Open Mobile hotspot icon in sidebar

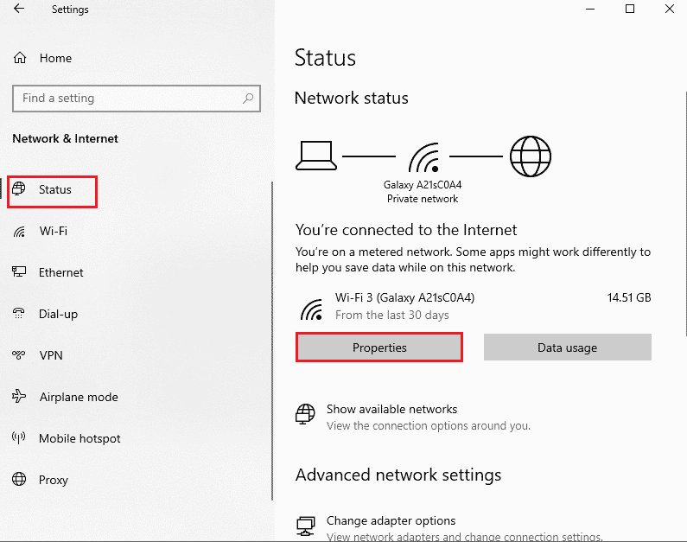[x=18, y=437]
